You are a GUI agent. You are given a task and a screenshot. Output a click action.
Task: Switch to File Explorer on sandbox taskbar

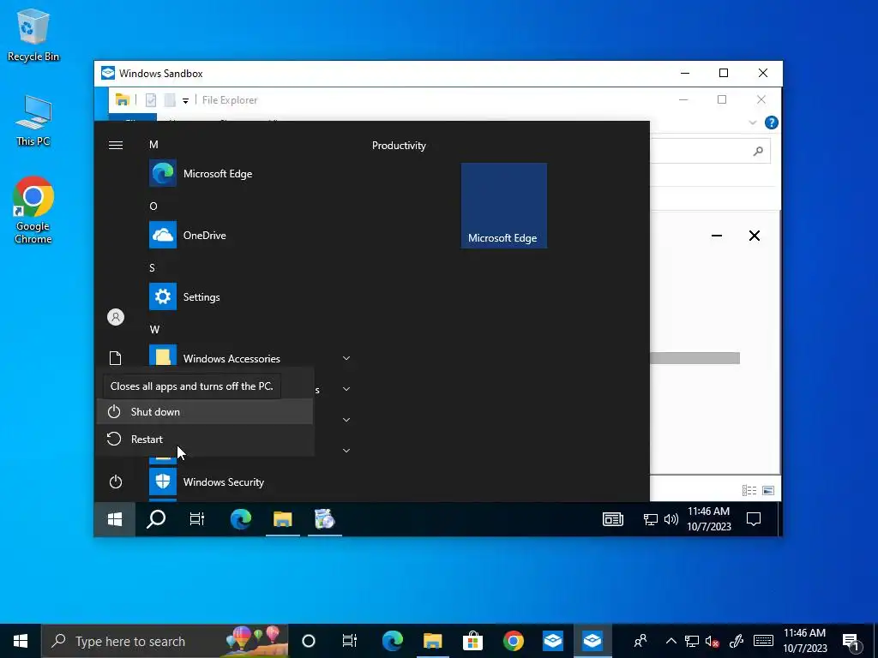click(283, 520)
